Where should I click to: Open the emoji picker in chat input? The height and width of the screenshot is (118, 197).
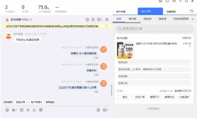[7, 110]
